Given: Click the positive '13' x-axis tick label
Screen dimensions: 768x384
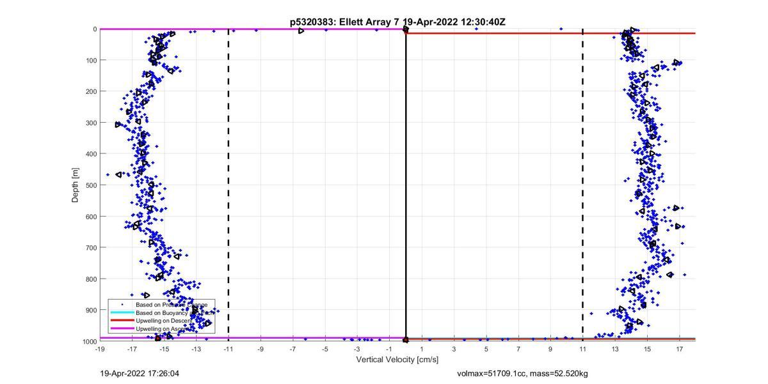Looking at the screenshot, I should [x=615, y=349].
